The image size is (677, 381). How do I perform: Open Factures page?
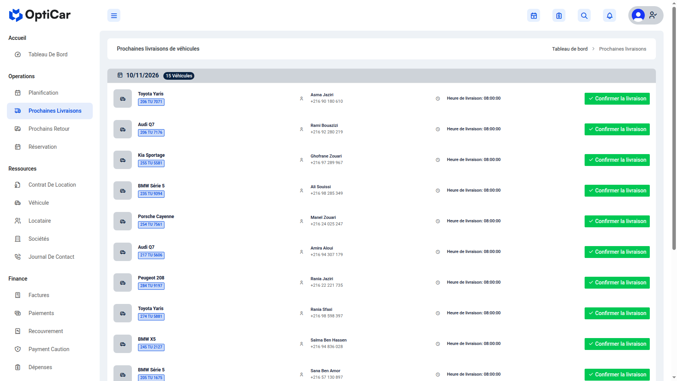50,295
